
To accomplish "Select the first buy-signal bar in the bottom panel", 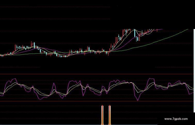I will [102, 115].
